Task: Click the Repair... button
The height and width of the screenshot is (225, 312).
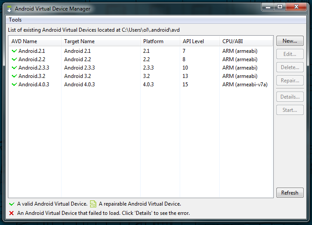Action: (290, 81)
